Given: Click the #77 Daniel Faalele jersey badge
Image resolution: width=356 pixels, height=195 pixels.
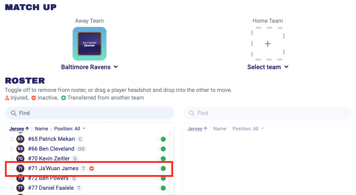Looking at the screenshot, I should [20, 188].
